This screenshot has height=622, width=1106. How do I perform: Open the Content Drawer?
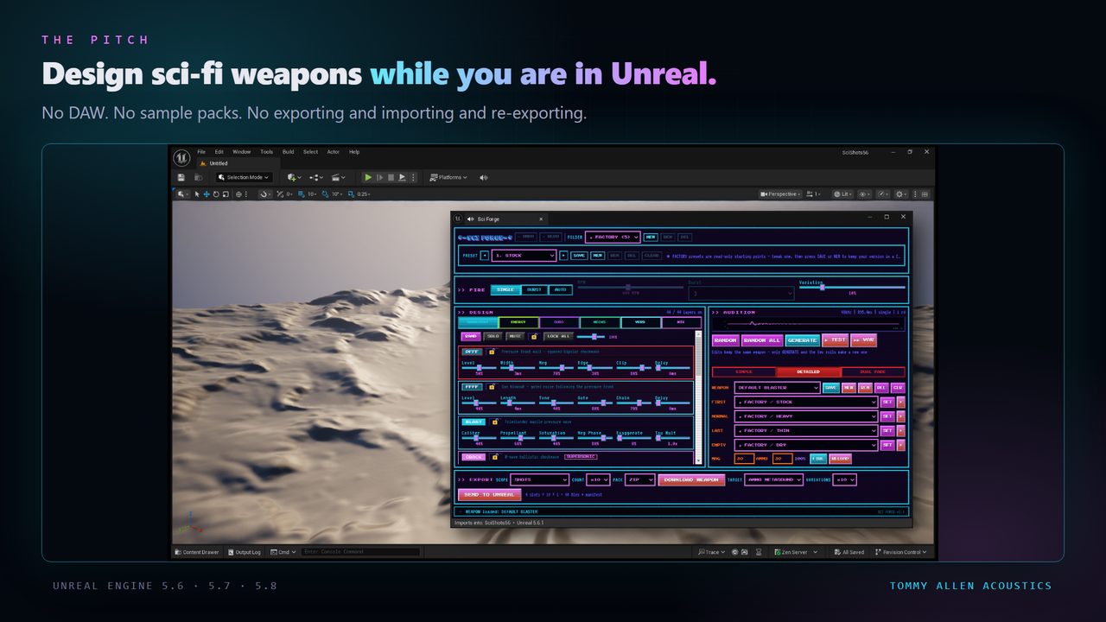(197, 552)
